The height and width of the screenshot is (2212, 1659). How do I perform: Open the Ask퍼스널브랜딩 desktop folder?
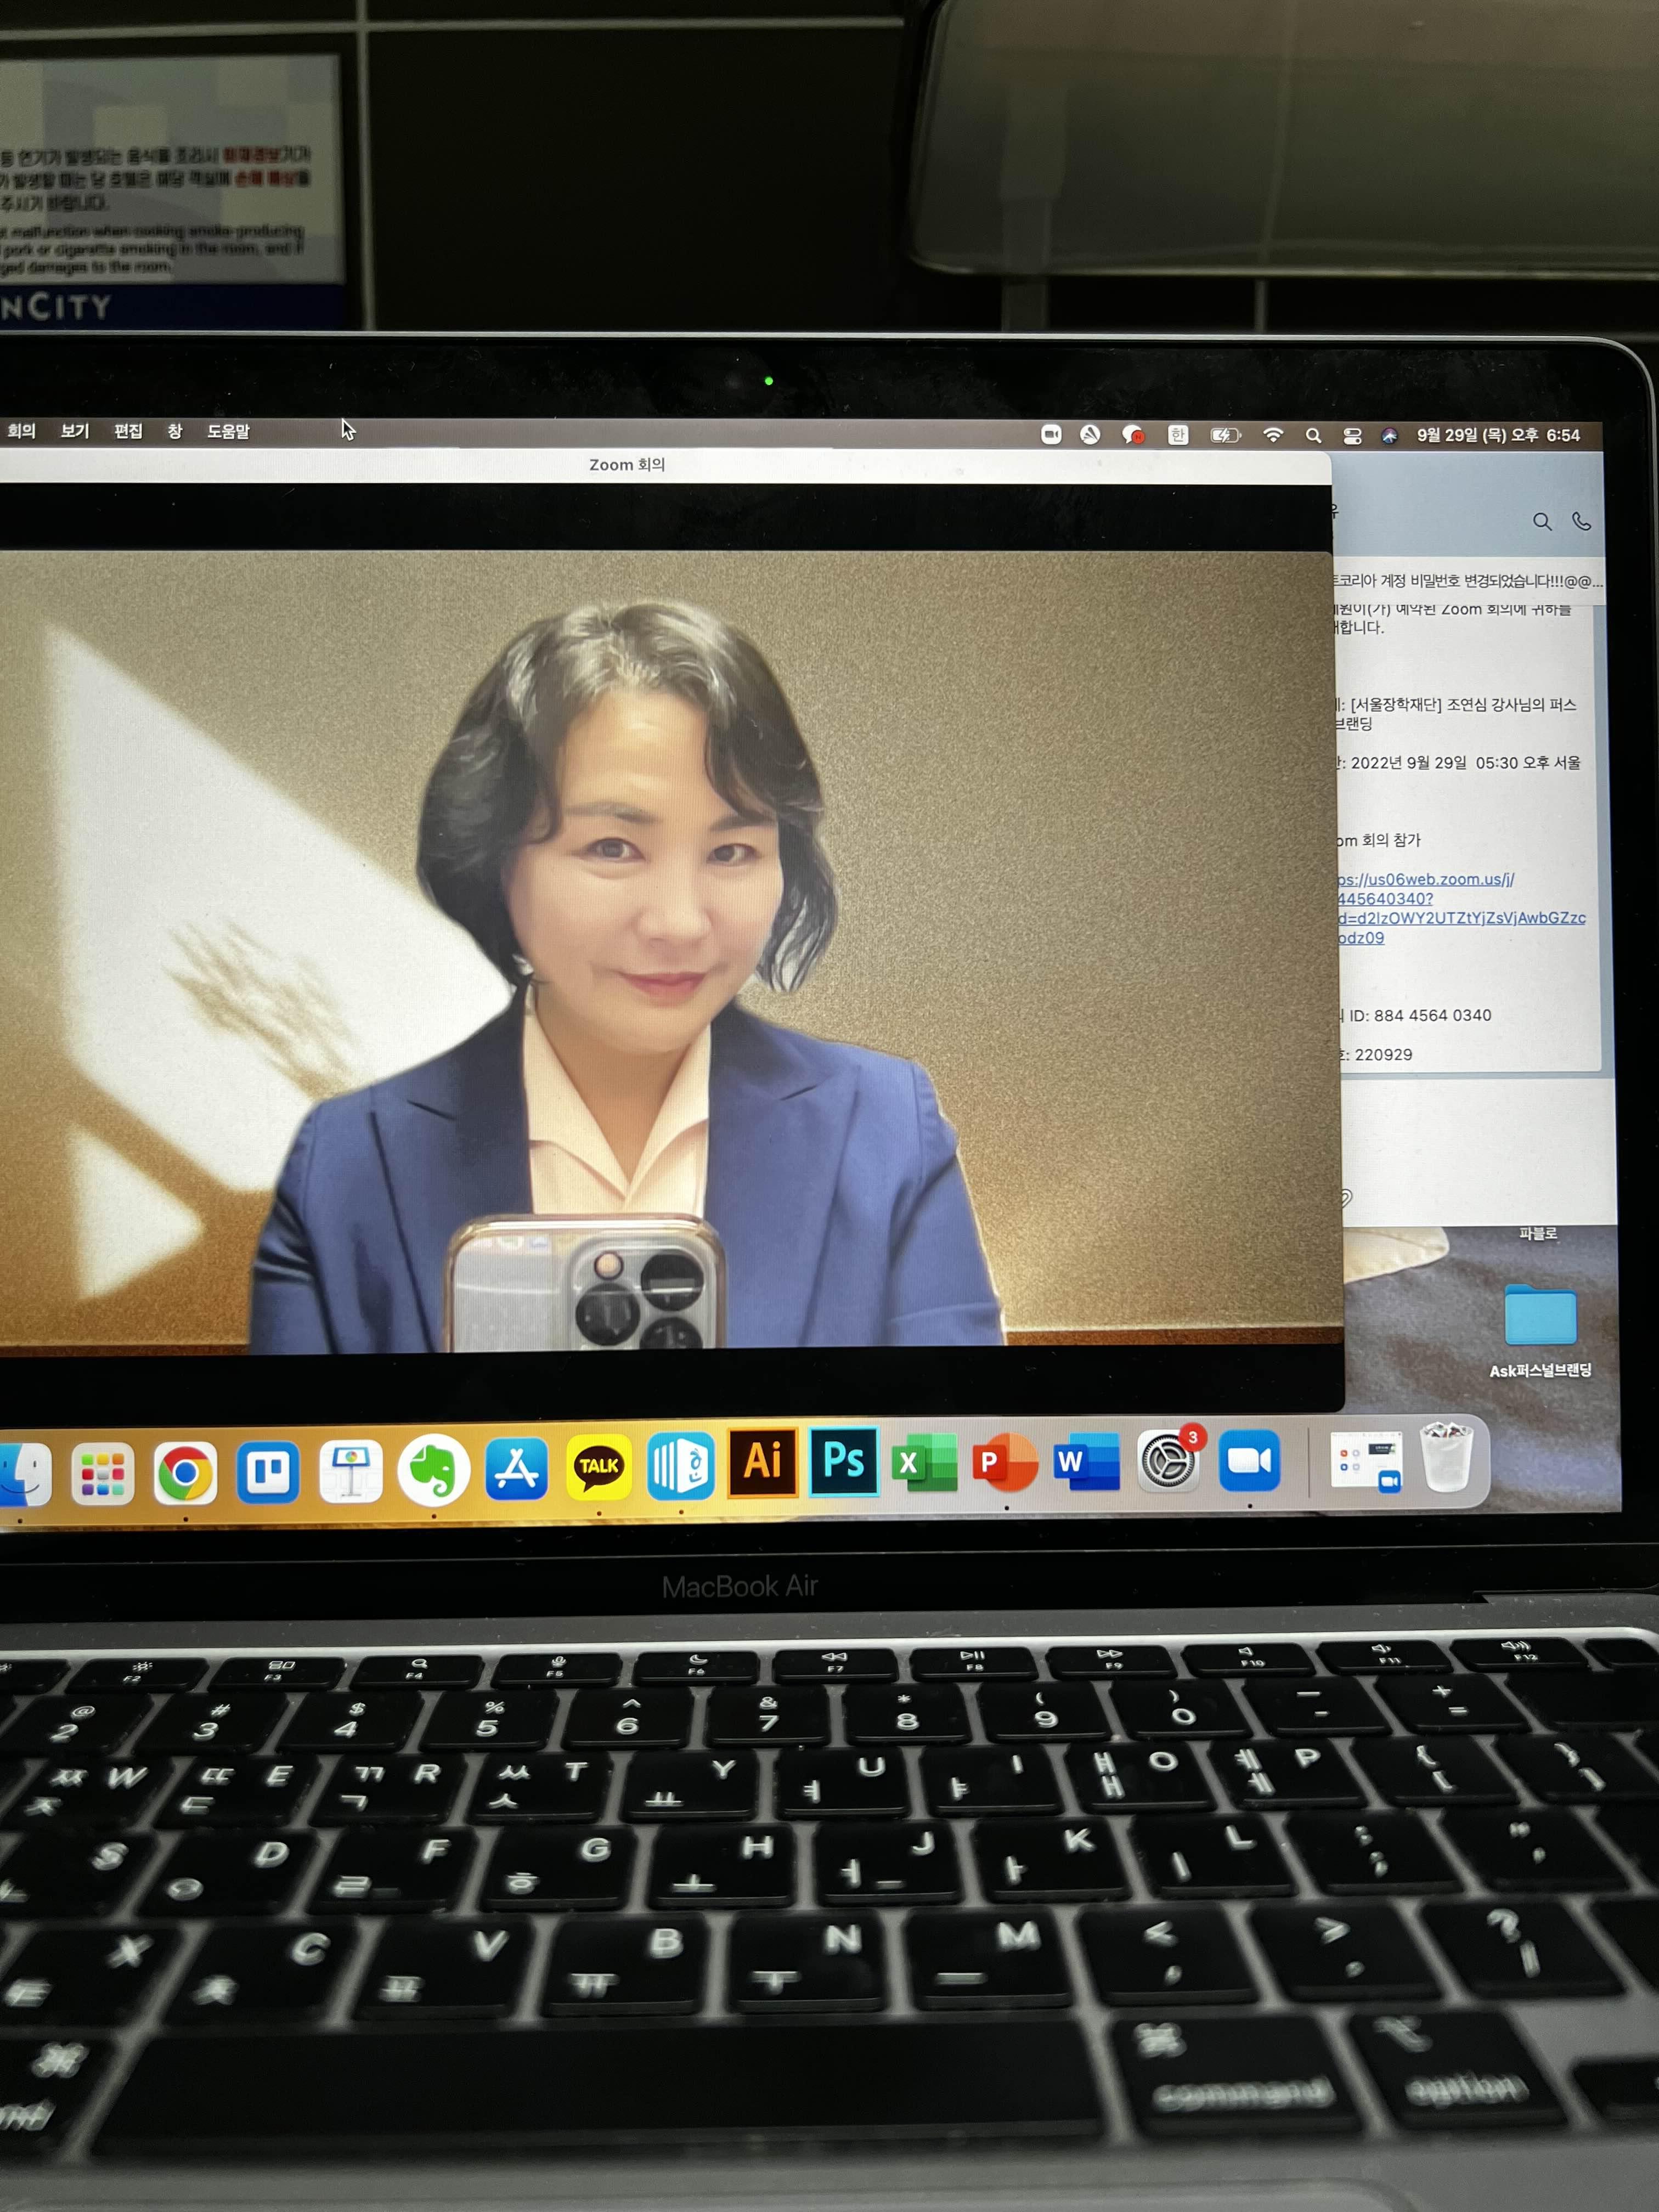[1540, 1316]
